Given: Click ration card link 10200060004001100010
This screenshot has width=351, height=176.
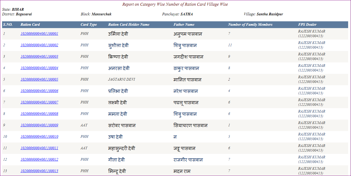Looking at the screenshot, I should 39,136.
